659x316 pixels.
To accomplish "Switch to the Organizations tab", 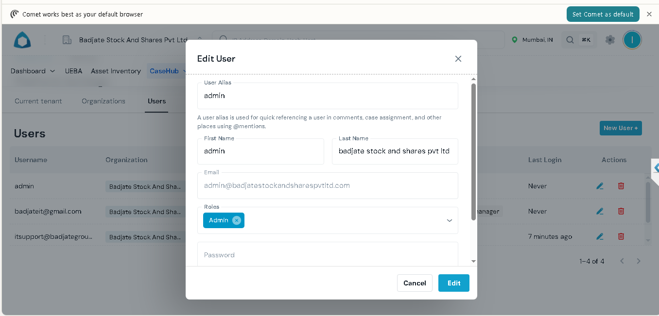I will tap(104, 101).
